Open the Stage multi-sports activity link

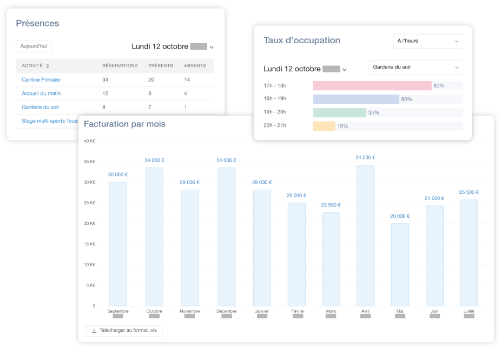click(50, 121)
